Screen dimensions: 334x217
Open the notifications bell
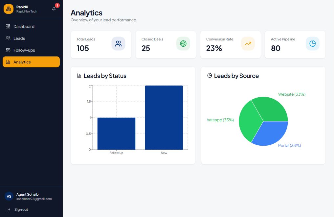pyautogui.click(x=54, y=8)
